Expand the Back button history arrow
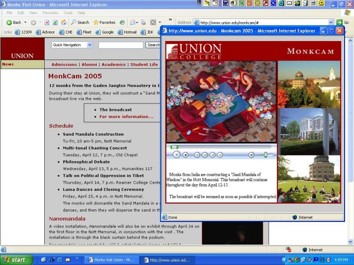 [25, 23]
